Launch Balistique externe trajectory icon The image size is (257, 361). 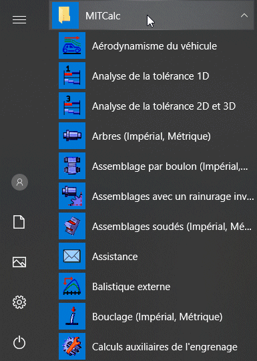[72, 286]
